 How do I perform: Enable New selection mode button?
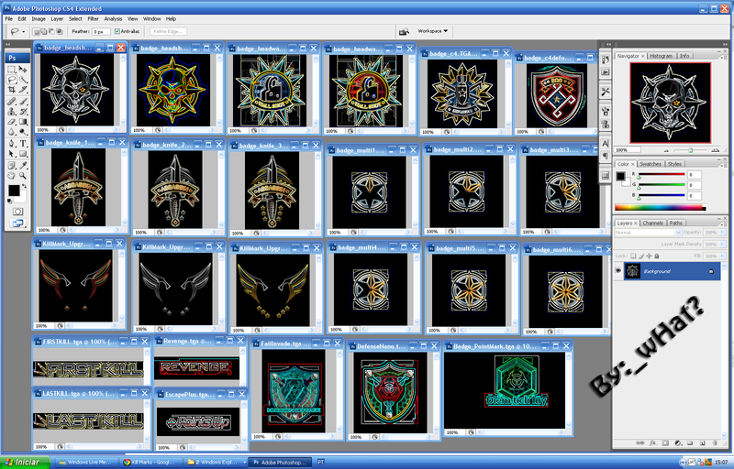pos(36,32)
